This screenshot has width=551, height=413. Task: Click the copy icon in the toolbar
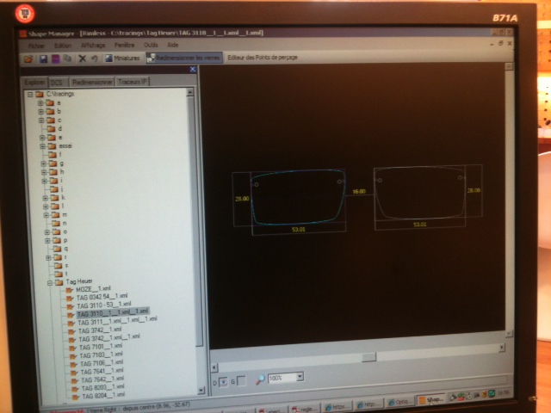[x=67, y=59]
